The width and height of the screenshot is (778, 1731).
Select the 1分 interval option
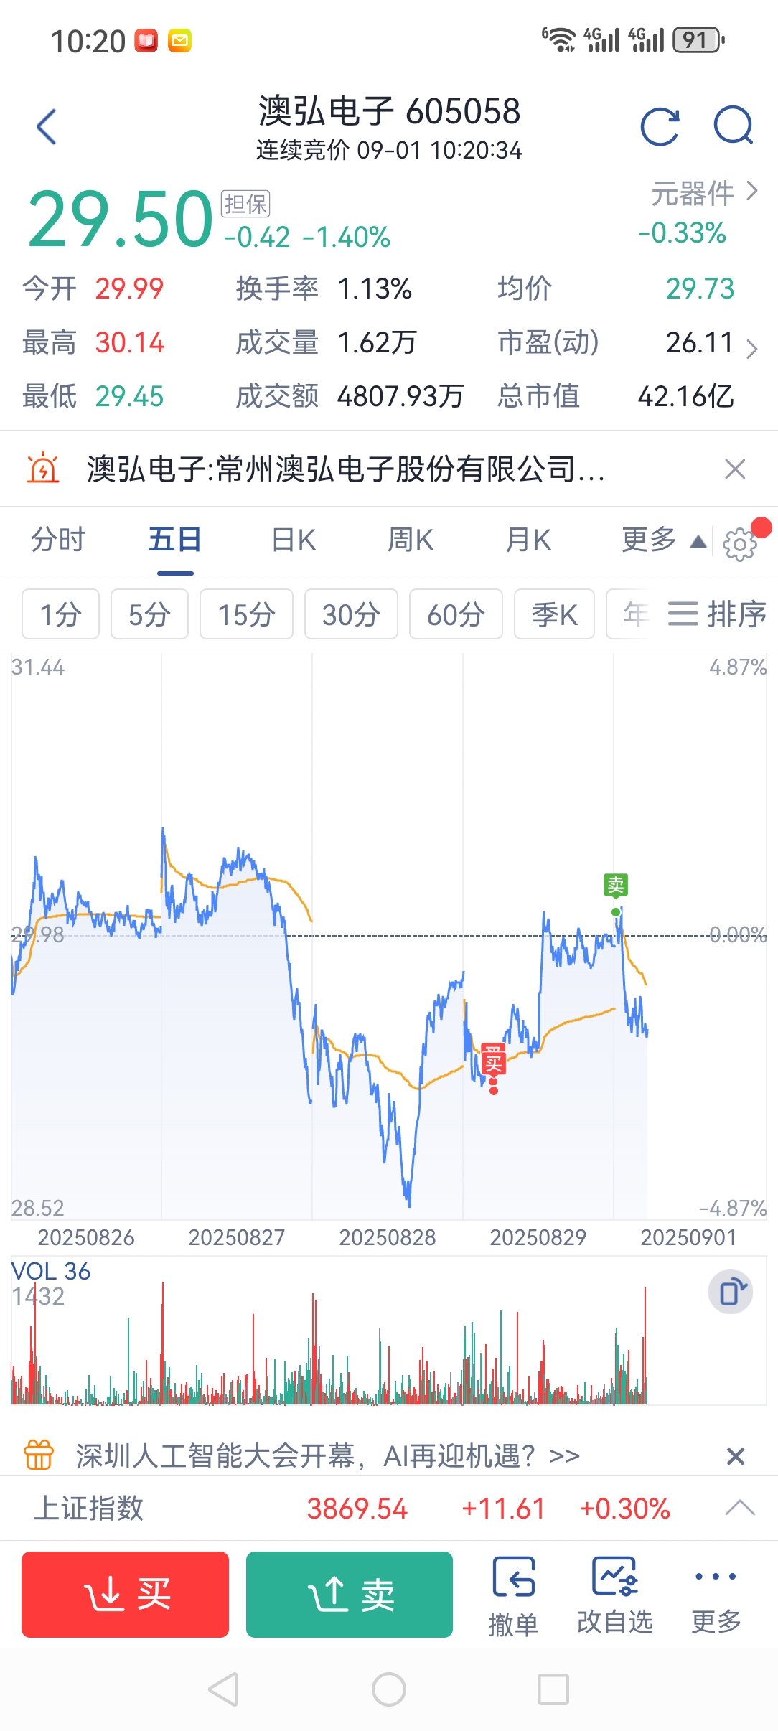tap(61, 614)
